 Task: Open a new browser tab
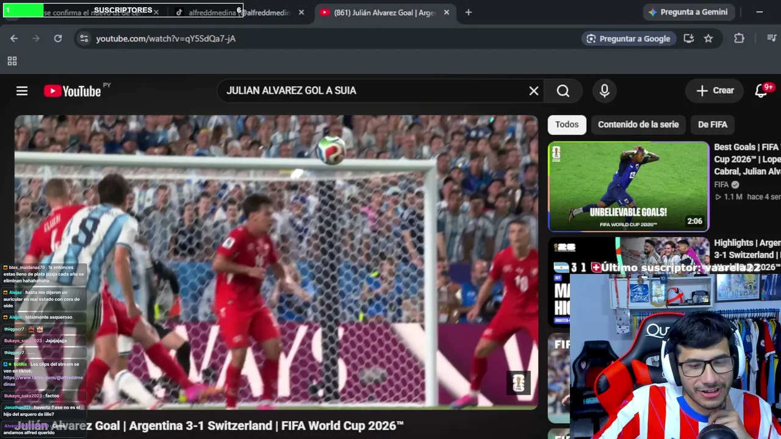click(468, 12)
